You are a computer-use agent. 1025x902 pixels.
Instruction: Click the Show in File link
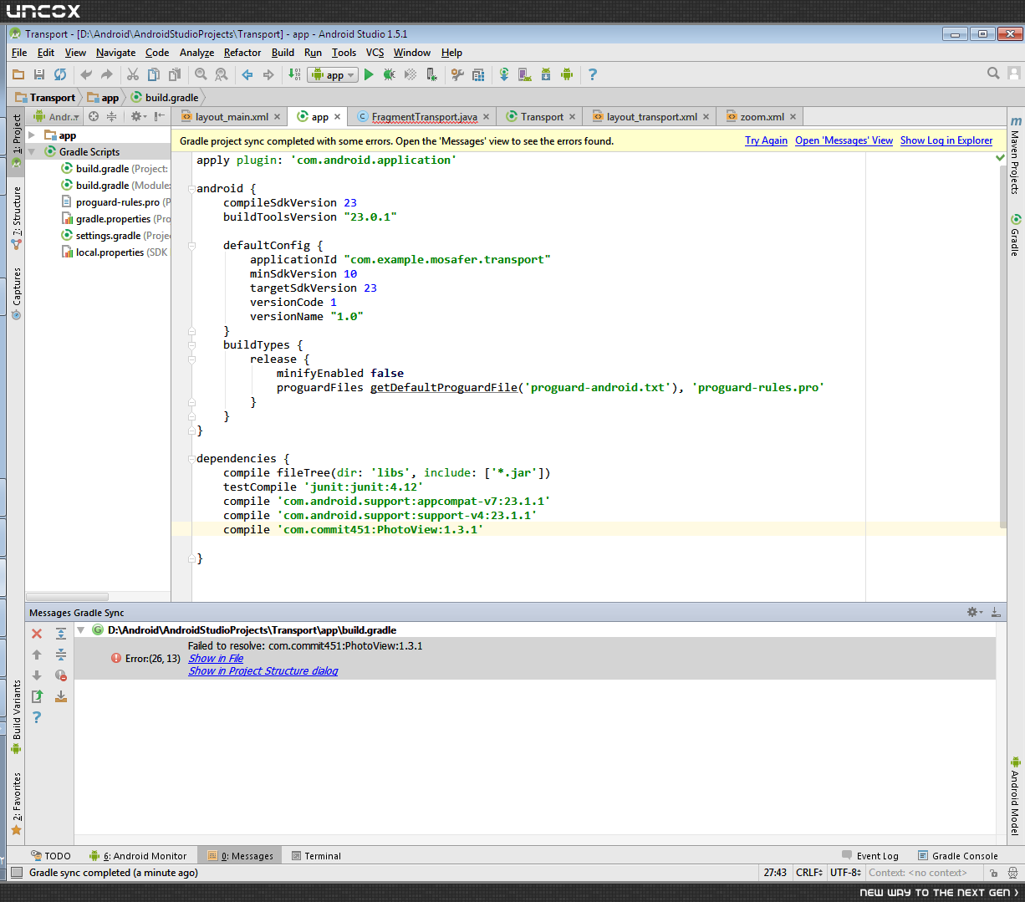(216, 659)
